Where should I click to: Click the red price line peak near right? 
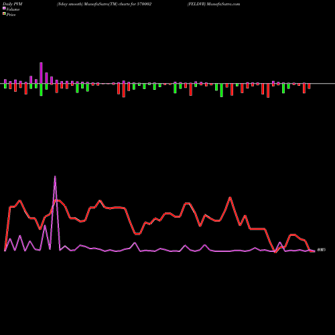click(x=230, y=197)
